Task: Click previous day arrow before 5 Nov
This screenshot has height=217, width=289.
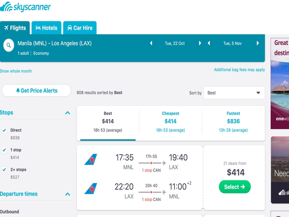Action: click(x=209, y=43)
